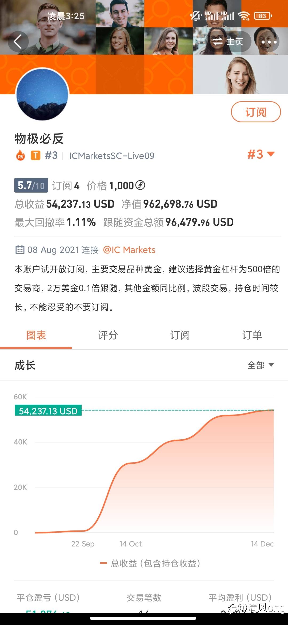Image resolution: width=288 pixels, height=625 pixels.
Task: Tap the ICMarketsSC-Live09 server name
Action: point(112,156)
